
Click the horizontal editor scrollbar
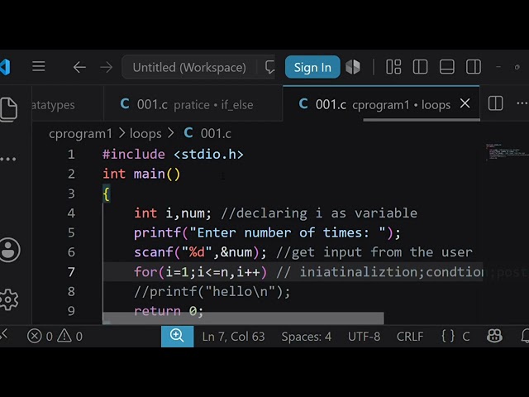point(243,318)
